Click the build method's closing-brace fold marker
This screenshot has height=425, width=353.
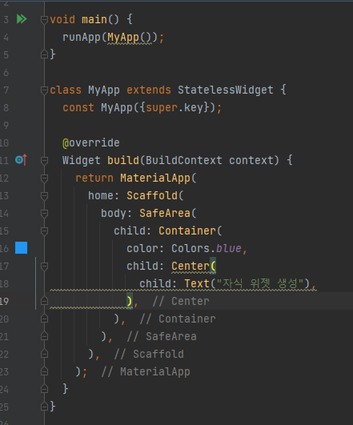click(44, 389)
